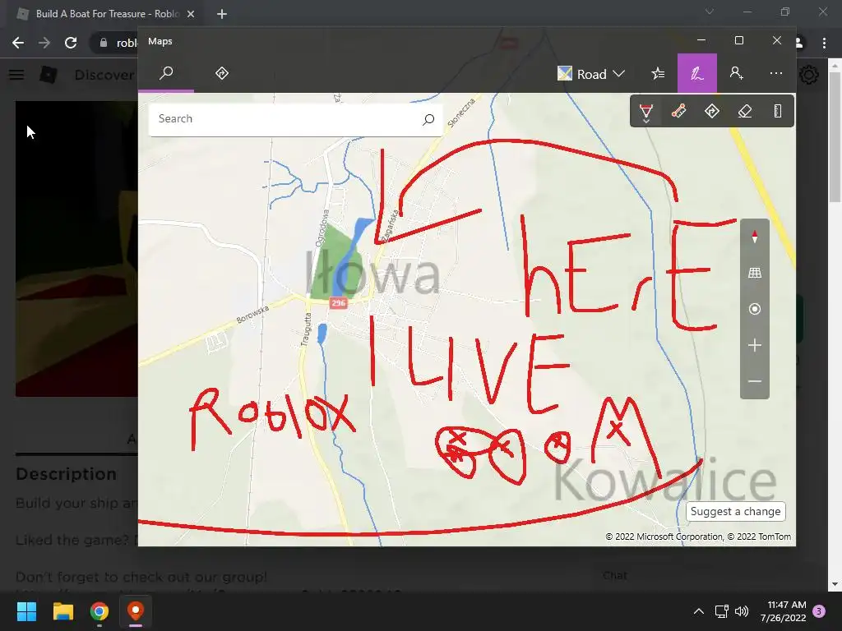Screen dimensions: 842x631
Task: Click Suggest a change button
Action: coord(736,511)
